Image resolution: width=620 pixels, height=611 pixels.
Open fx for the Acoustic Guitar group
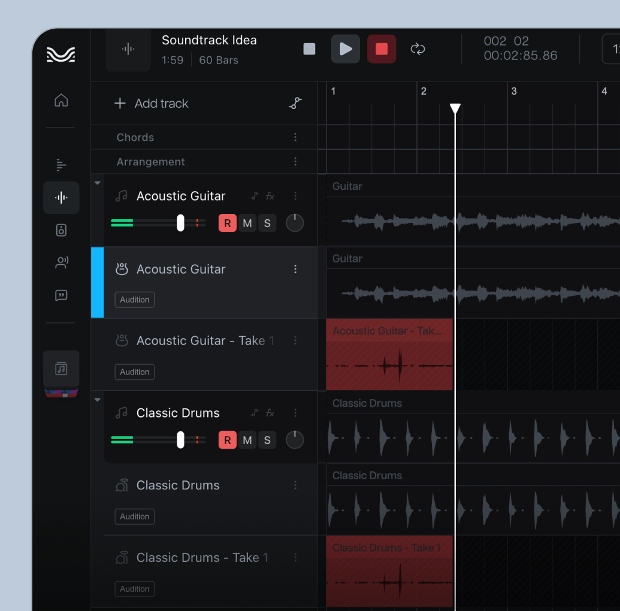(270, 196)
